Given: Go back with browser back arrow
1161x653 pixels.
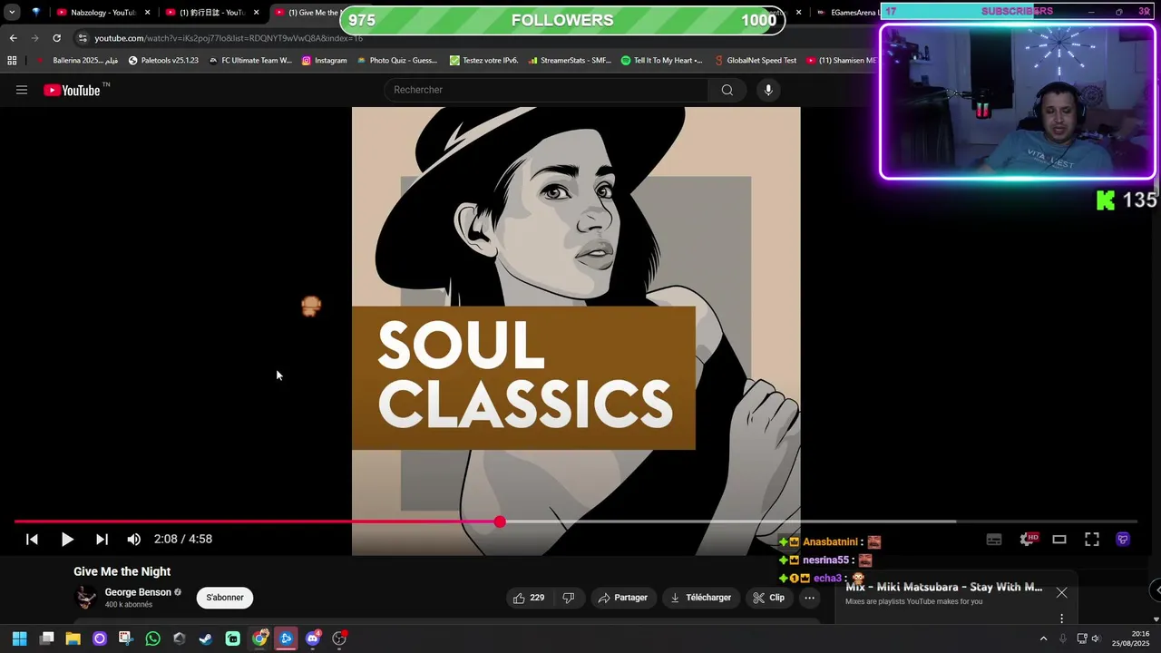Looking at the screenshot, I should coord(14,38).
